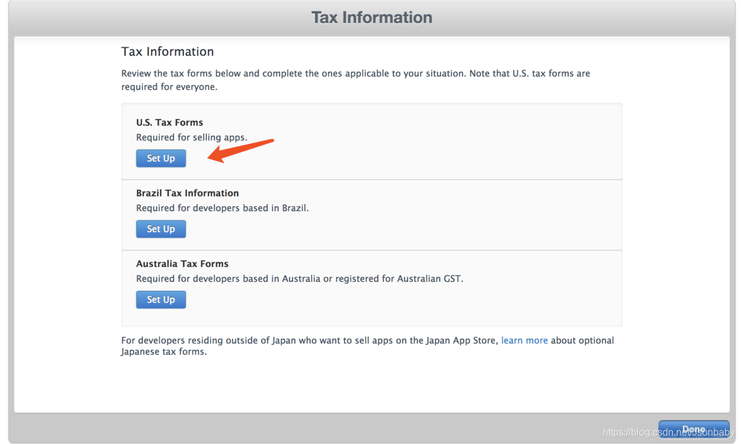This screenshot has width=741, height=444.
Task: Click 'Required for developers based in Brazil.' text
Action: [222, 208]
